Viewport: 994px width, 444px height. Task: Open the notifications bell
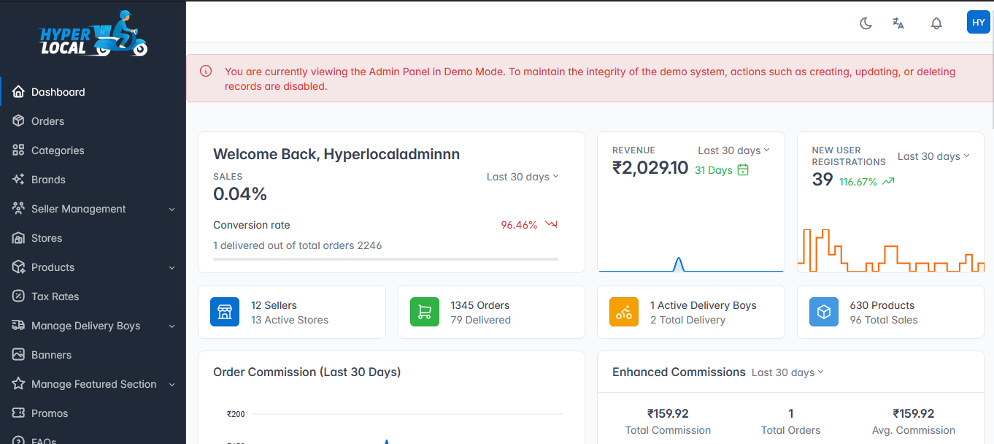click(x=936, y=23)
